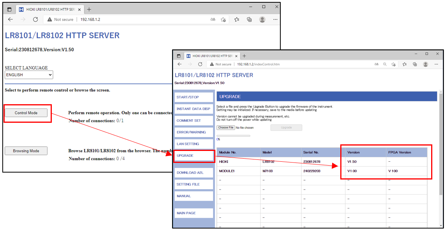Click the profile avatar in the front browser window

[x=426, y=64]
